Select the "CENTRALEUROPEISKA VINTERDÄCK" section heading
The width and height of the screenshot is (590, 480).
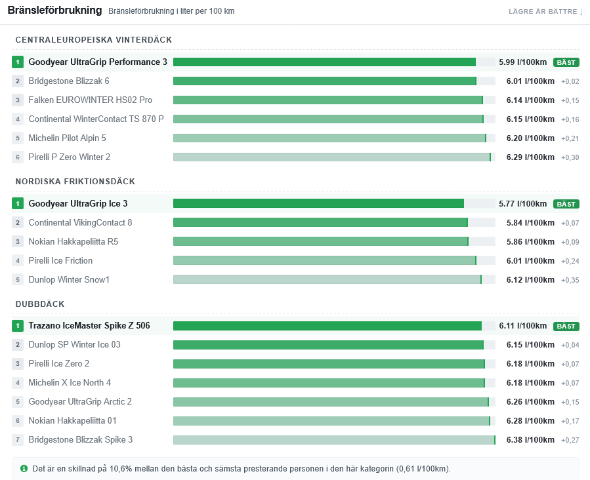[x=94, y=40]
